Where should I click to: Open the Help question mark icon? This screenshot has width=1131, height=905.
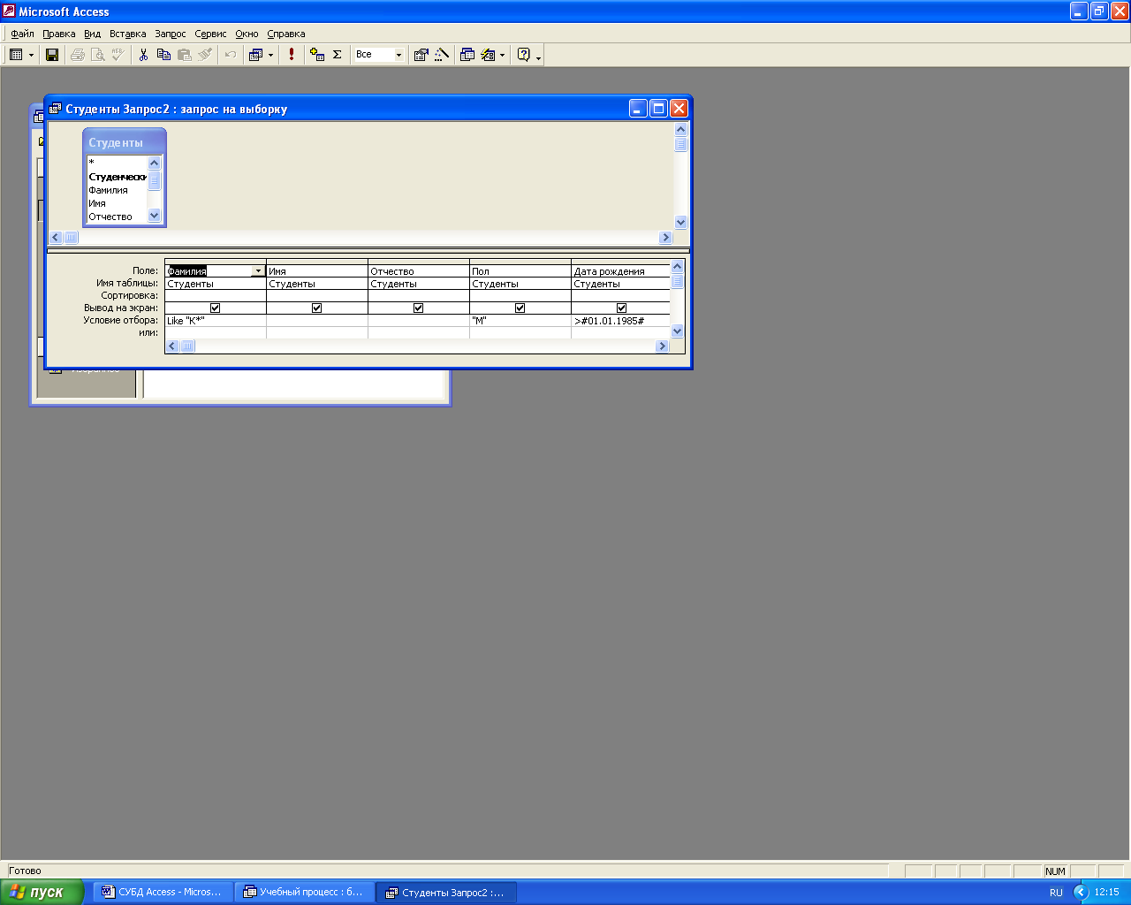click(x=524, y=55)
